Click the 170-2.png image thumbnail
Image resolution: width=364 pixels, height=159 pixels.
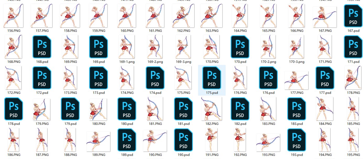click(268, 47)
